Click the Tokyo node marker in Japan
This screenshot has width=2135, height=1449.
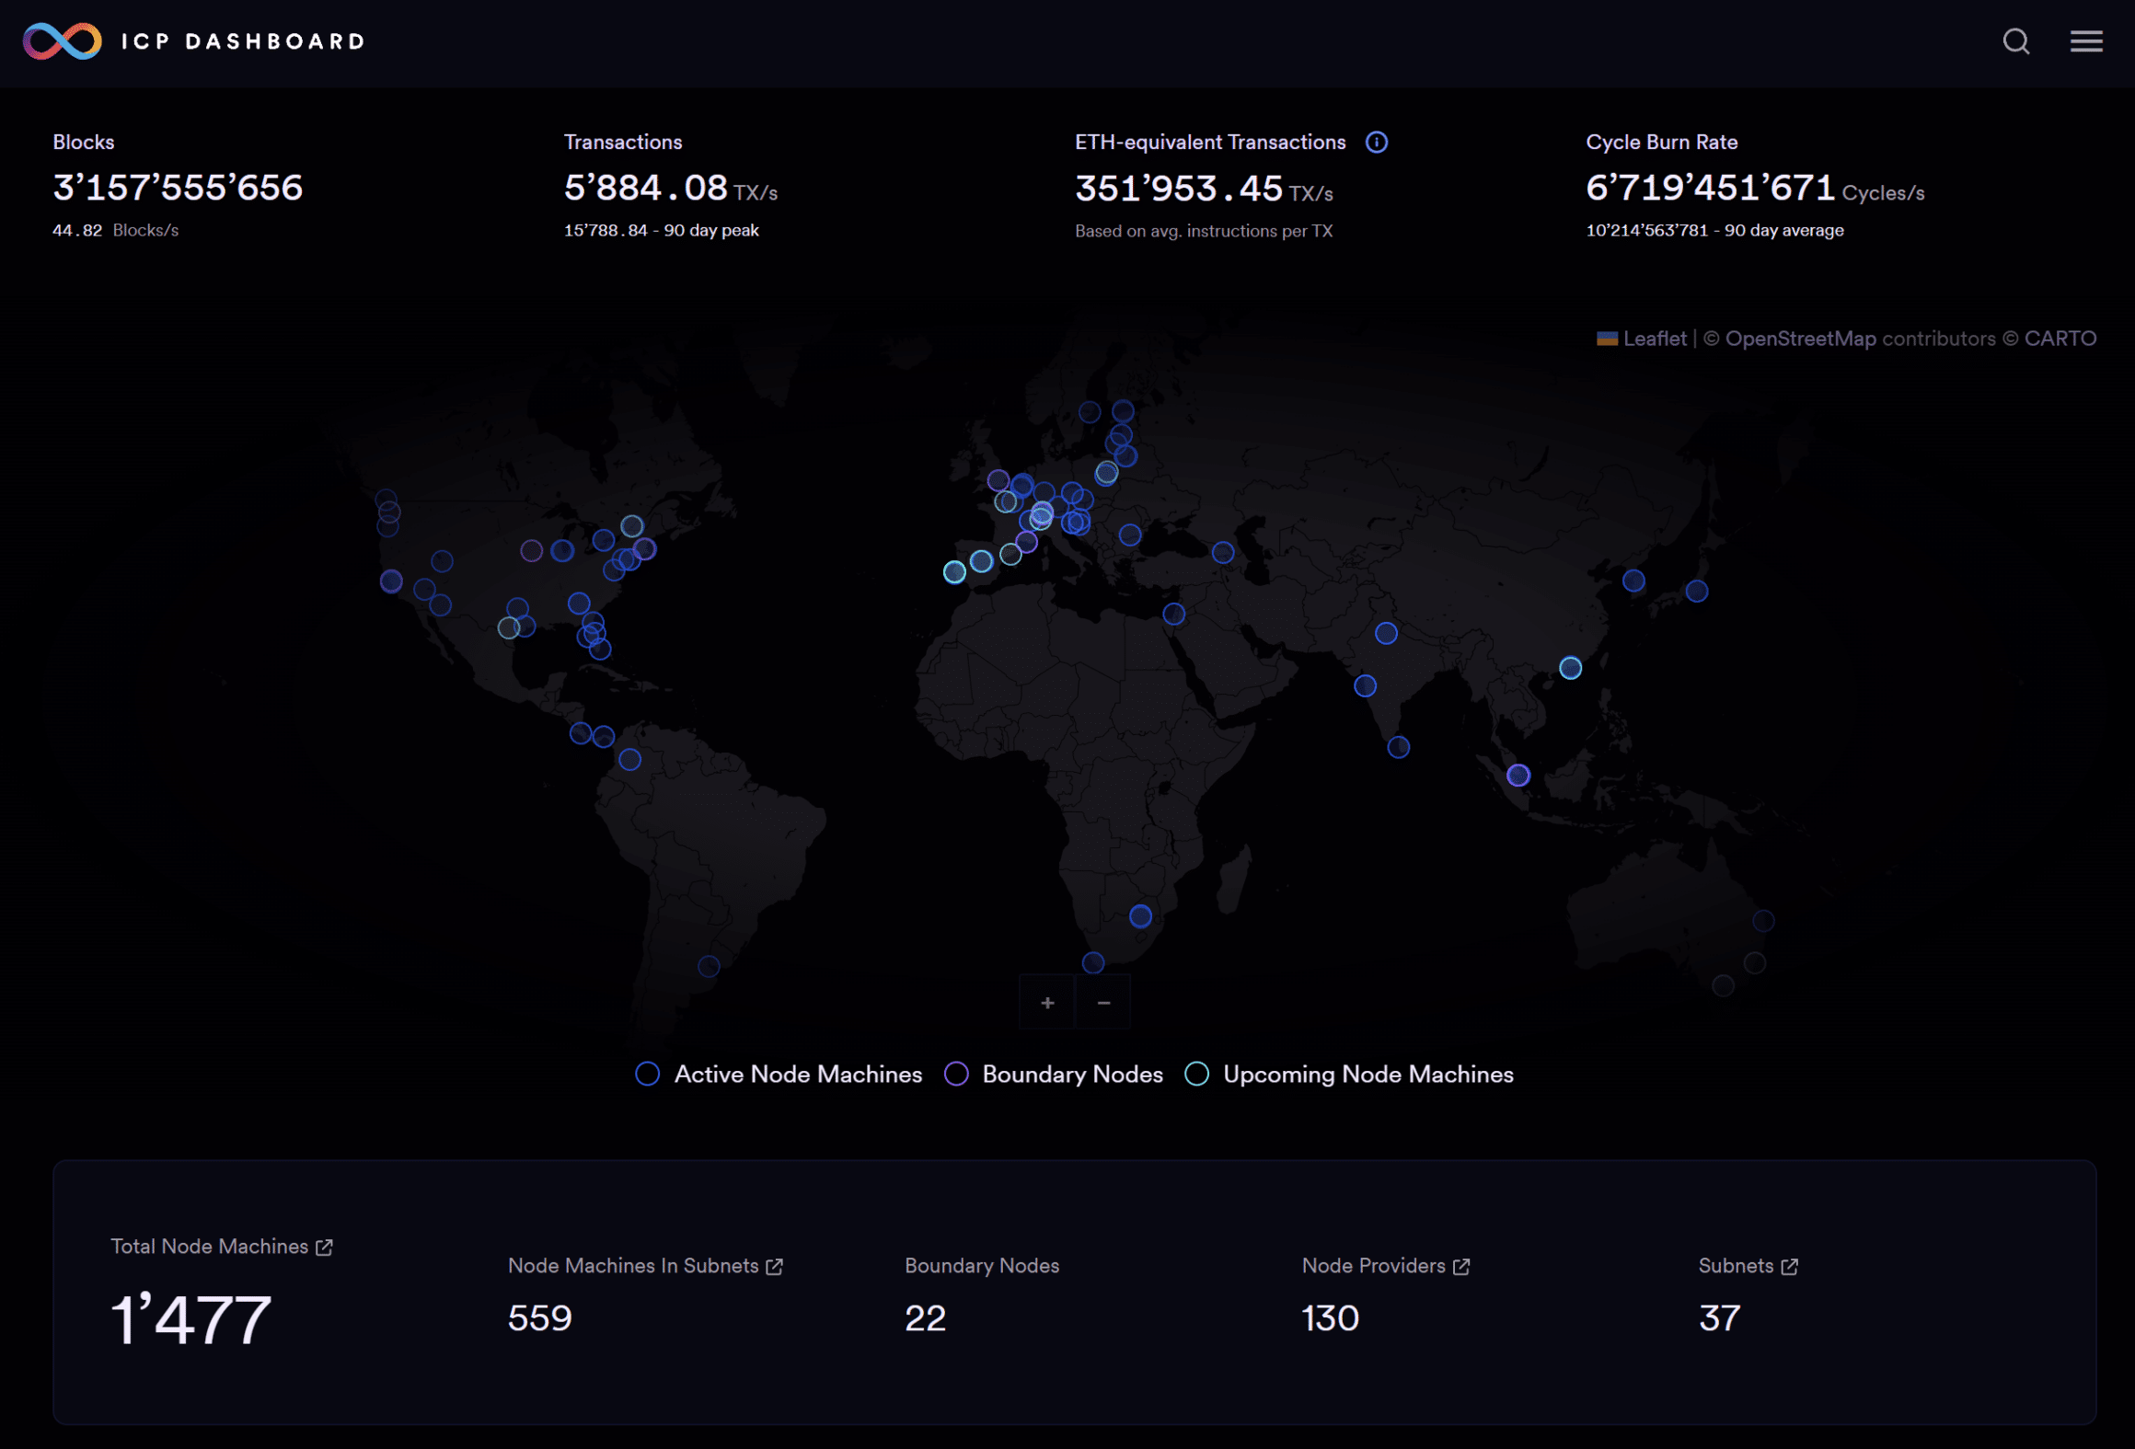click(x=1696, y=591)
